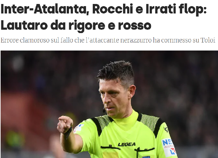Click "Rocchi" in the headline
The image size is (218, 158).
[x=113, y=9]
